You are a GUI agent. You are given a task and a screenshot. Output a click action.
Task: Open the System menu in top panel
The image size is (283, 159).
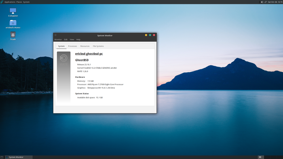26,2
